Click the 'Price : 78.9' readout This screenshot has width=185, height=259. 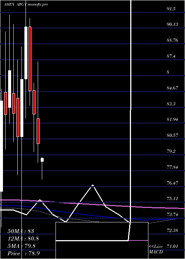(x=23, y=253)
